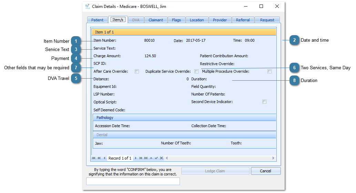The height and width of the screenshot is (193, 356).
Task: Select the Item/s tab
Action: click(118, 20)
